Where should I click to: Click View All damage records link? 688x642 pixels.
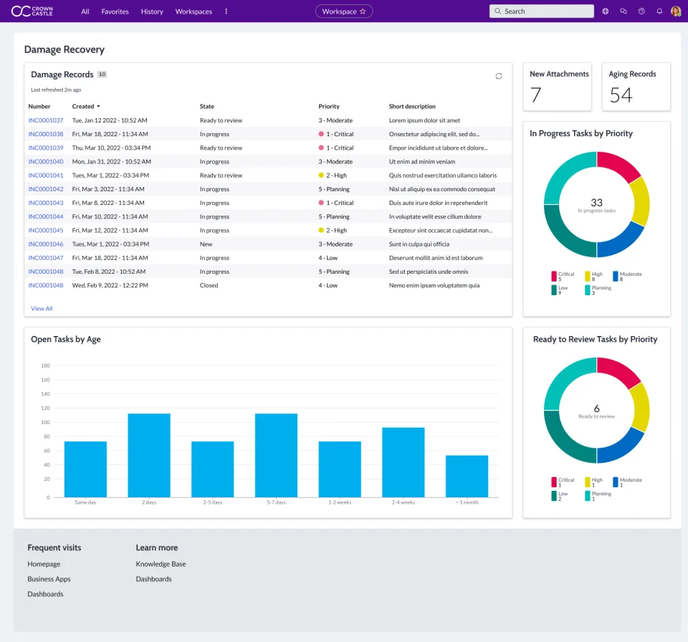point(42,309)
